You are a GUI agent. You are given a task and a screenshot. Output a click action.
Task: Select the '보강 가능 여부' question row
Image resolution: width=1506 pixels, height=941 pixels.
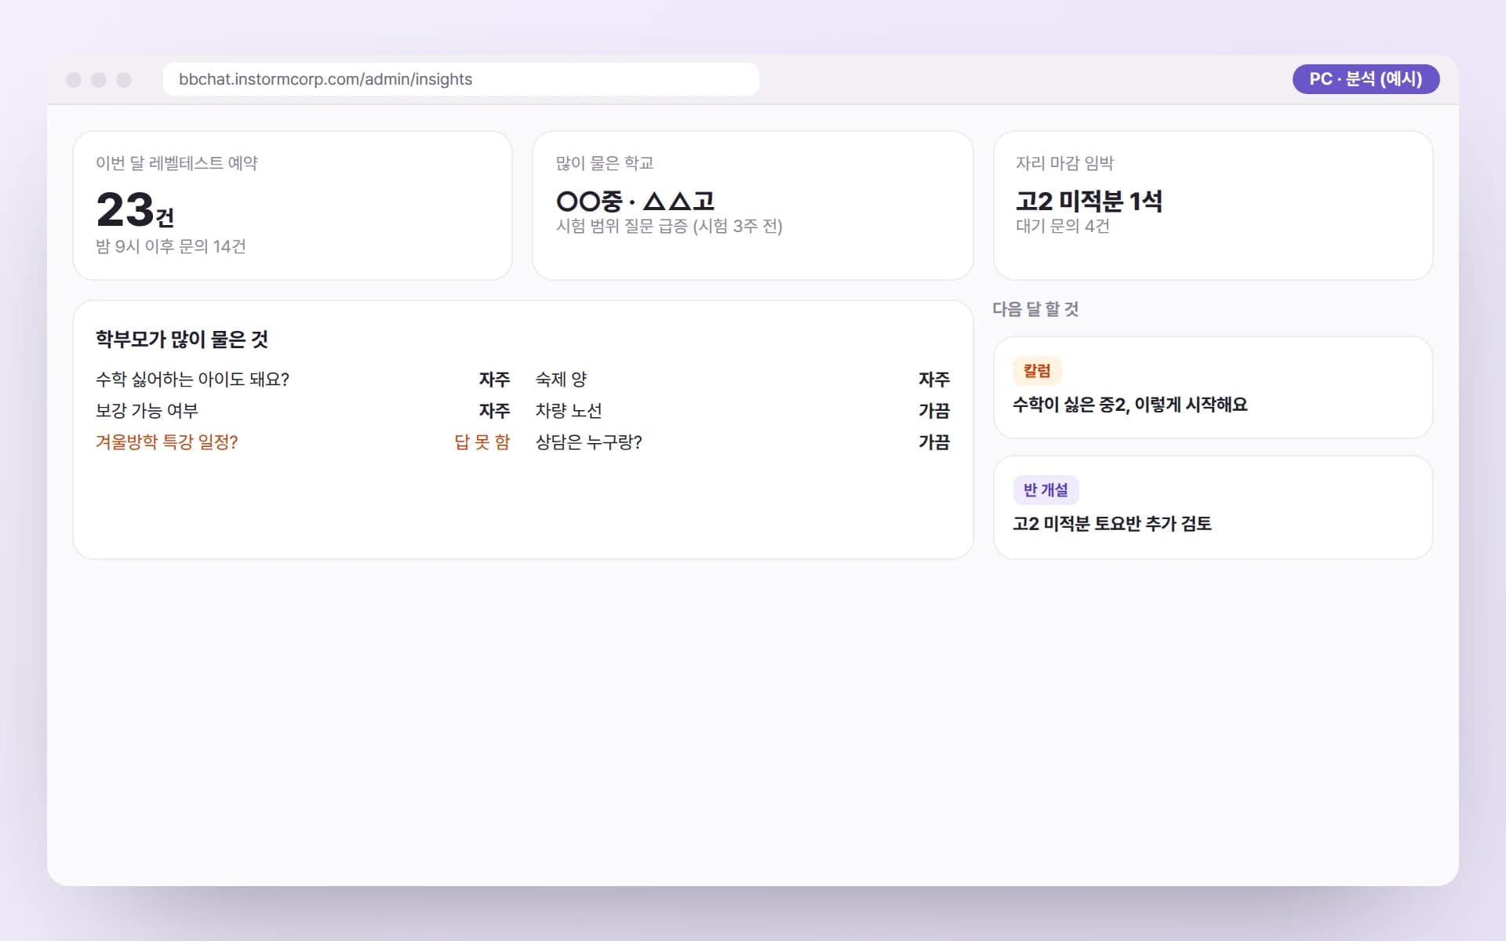pos(303,411)
